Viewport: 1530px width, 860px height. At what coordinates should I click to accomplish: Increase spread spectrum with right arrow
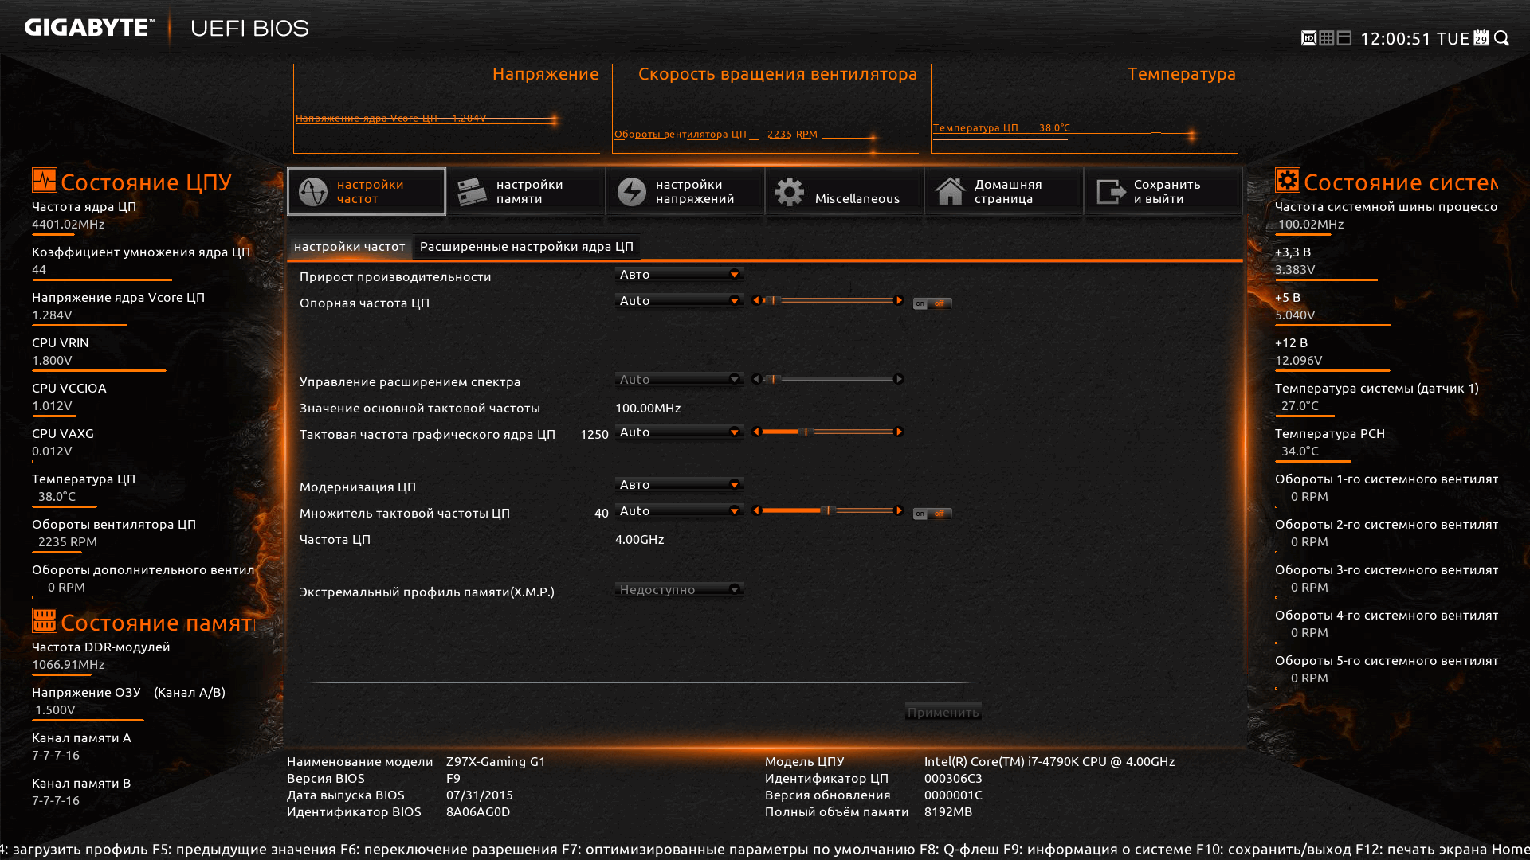pos(900,379)
